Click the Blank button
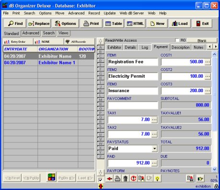This screenshot has height=190, width=220. pyautogui.click(x=202, y=41)
